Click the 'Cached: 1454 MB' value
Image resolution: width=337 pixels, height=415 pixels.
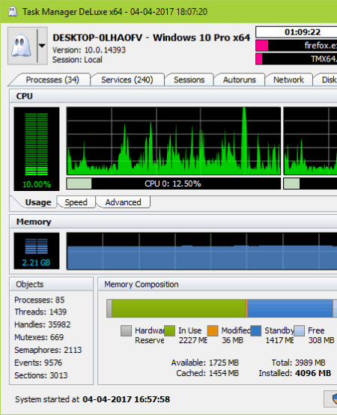[x=207, y=373]
